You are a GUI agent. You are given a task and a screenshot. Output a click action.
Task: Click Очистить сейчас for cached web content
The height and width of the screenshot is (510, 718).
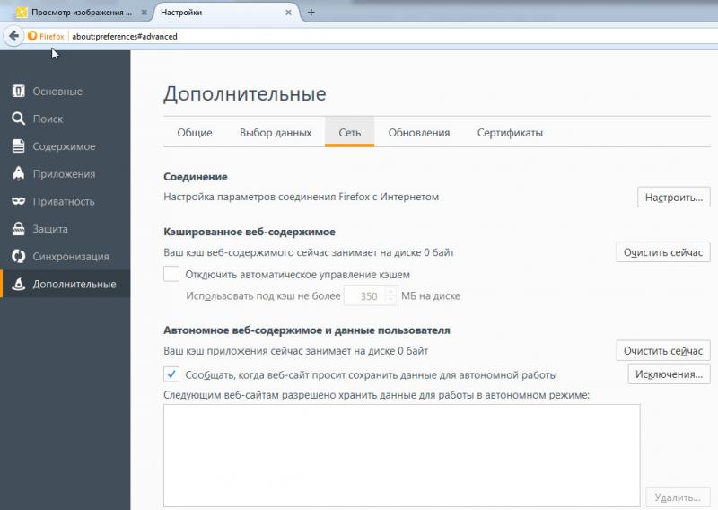pyautogui.click(x=663, y=252)
